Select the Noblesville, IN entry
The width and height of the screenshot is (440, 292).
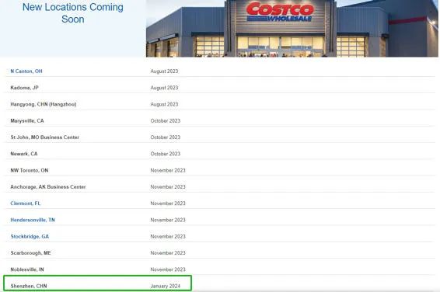click(27, 269)
